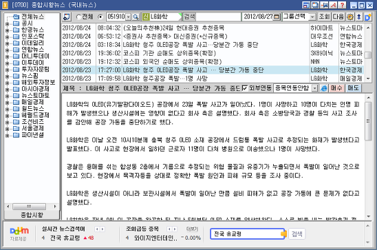Click next arrow for 조회급등 종목
Viewport: 377px width, 250px height.
point(175,229)
